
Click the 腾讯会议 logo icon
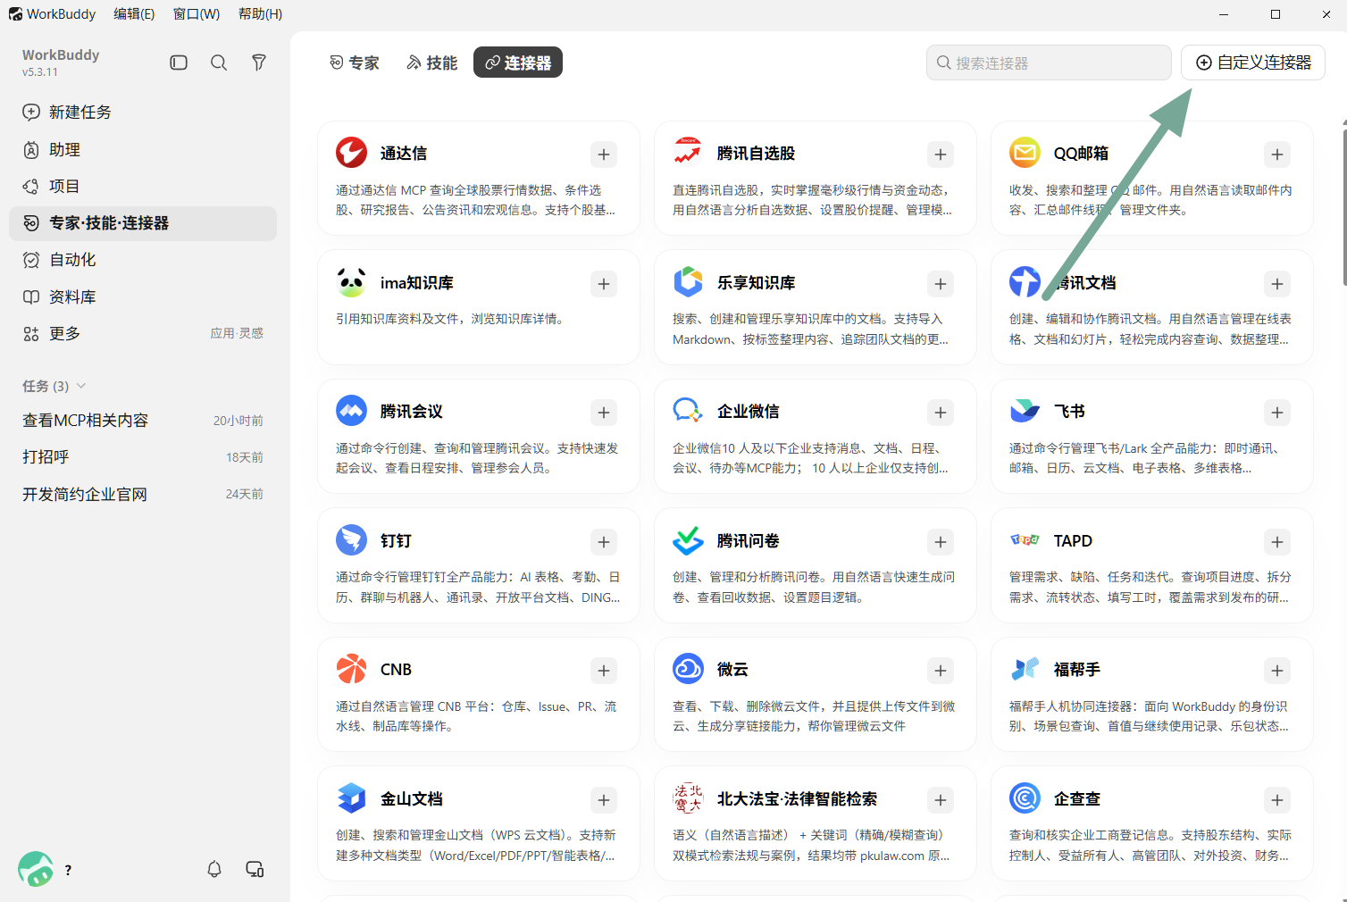pos(352,411)
